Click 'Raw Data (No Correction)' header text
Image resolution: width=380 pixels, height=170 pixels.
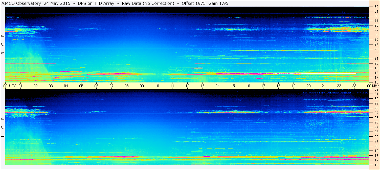coord(148,3)
